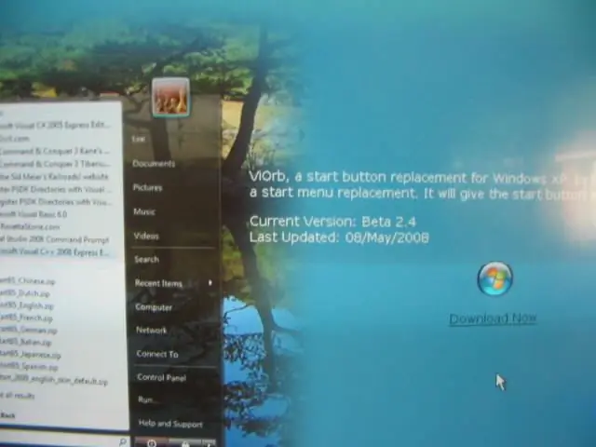Open the Visual Basic 6.0 result
Screen dimensions: 596x447
point(34,214)
